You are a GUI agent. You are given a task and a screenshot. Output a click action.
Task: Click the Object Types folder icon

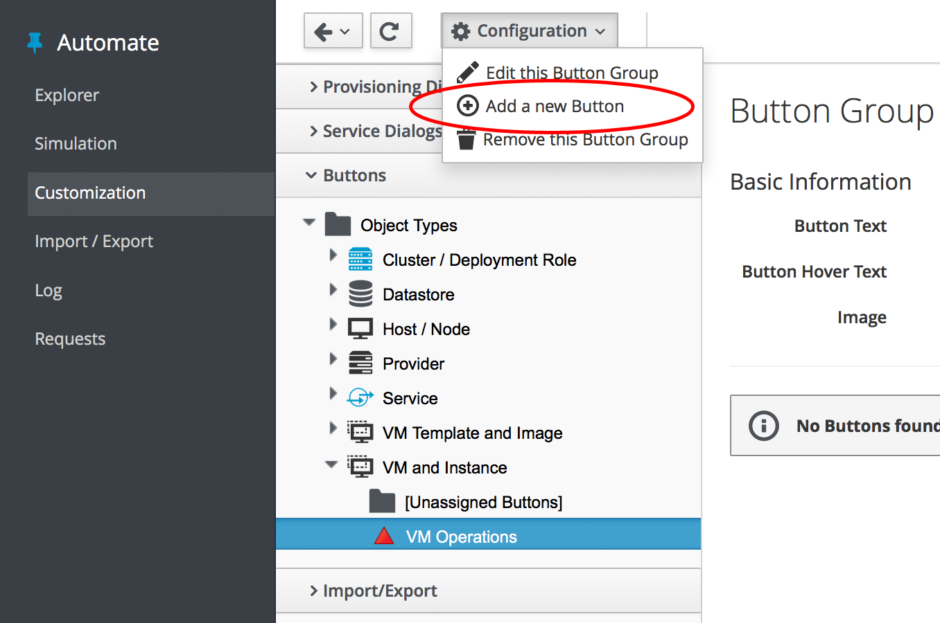coord(338,225)
